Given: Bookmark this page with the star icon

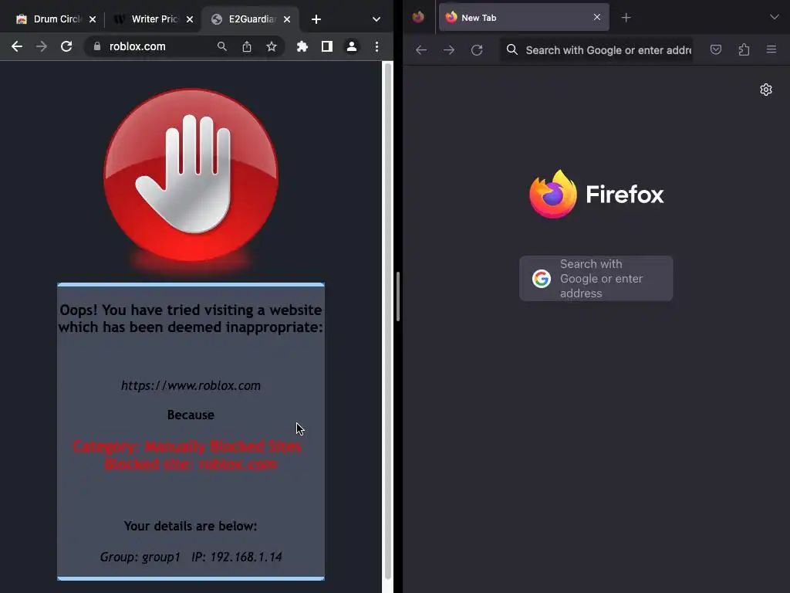Looking at the screenshot, I should point(272,46).
